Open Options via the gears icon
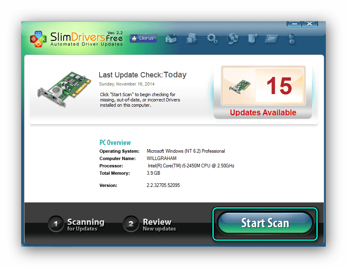Image resolution: width=347 pixels, height=268 pixels. (x=212, y=38)
